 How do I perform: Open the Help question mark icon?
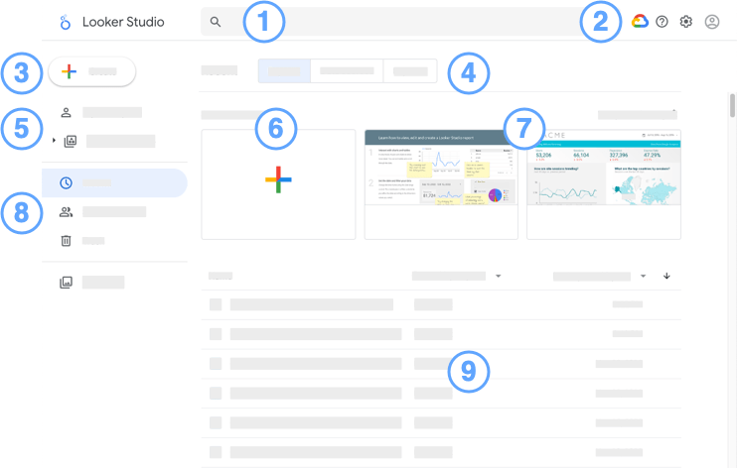(x=662, y=22)
